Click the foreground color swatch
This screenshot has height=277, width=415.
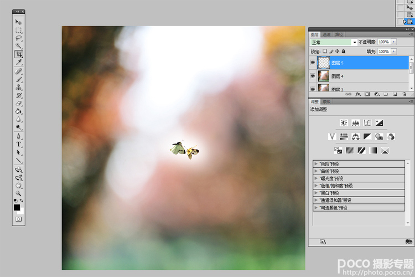[x=17, y=207]
